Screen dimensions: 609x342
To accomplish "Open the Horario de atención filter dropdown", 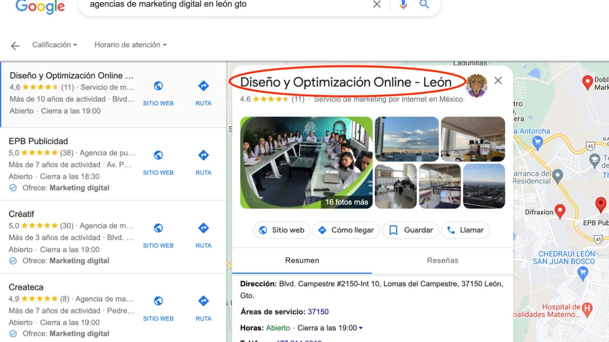I will point(131,45).
